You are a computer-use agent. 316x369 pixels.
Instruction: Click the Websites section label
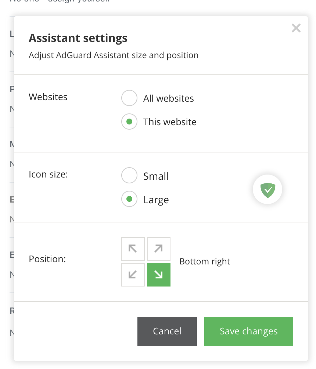coord(48,97)
